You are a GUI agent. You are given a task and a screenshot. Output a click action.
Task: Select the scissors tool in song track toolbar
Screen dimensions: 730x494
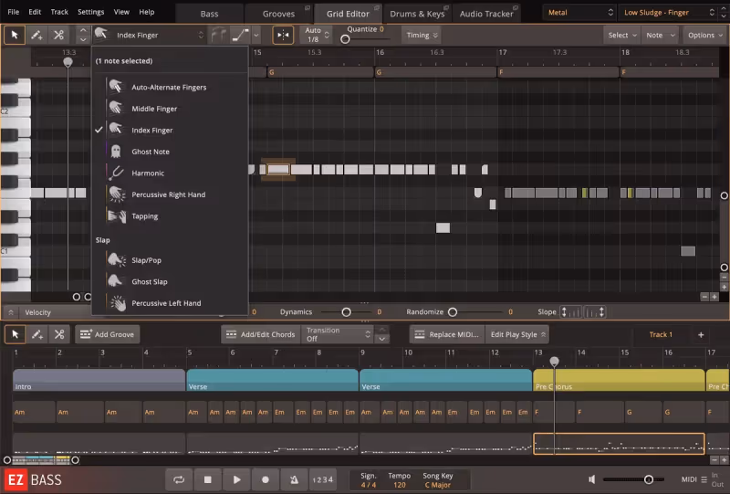coord(59,334)
